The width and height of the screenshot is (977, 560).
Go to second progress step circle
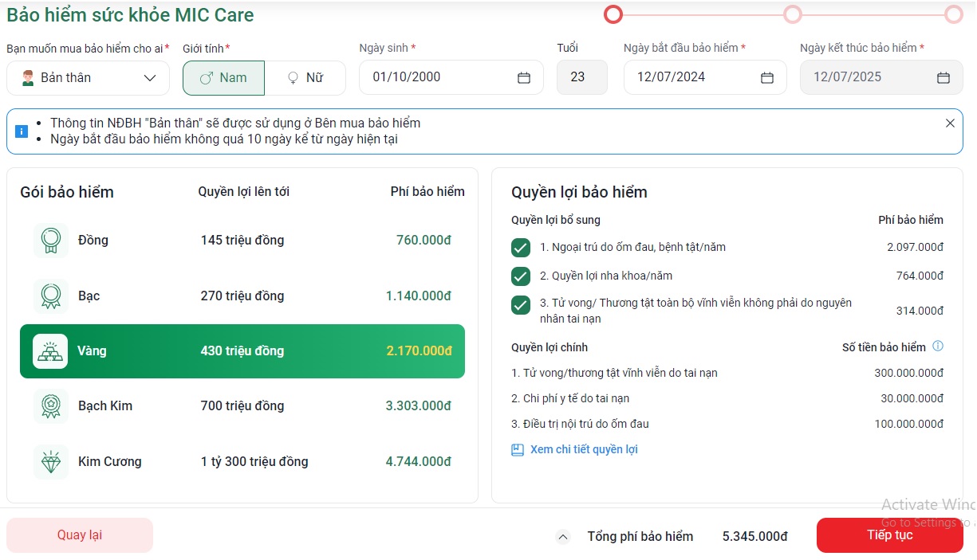(793, 14)
